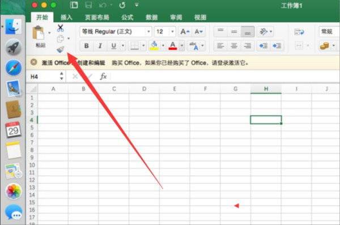
Task: Select the Format Painter brush
Action: [61, 49]
